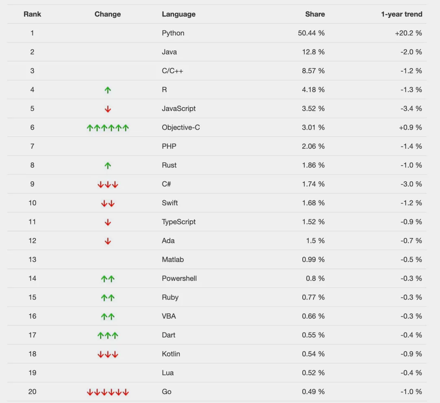
Task: Click the Rank column header
Action: pyautogui.click(x=32, y=14)
